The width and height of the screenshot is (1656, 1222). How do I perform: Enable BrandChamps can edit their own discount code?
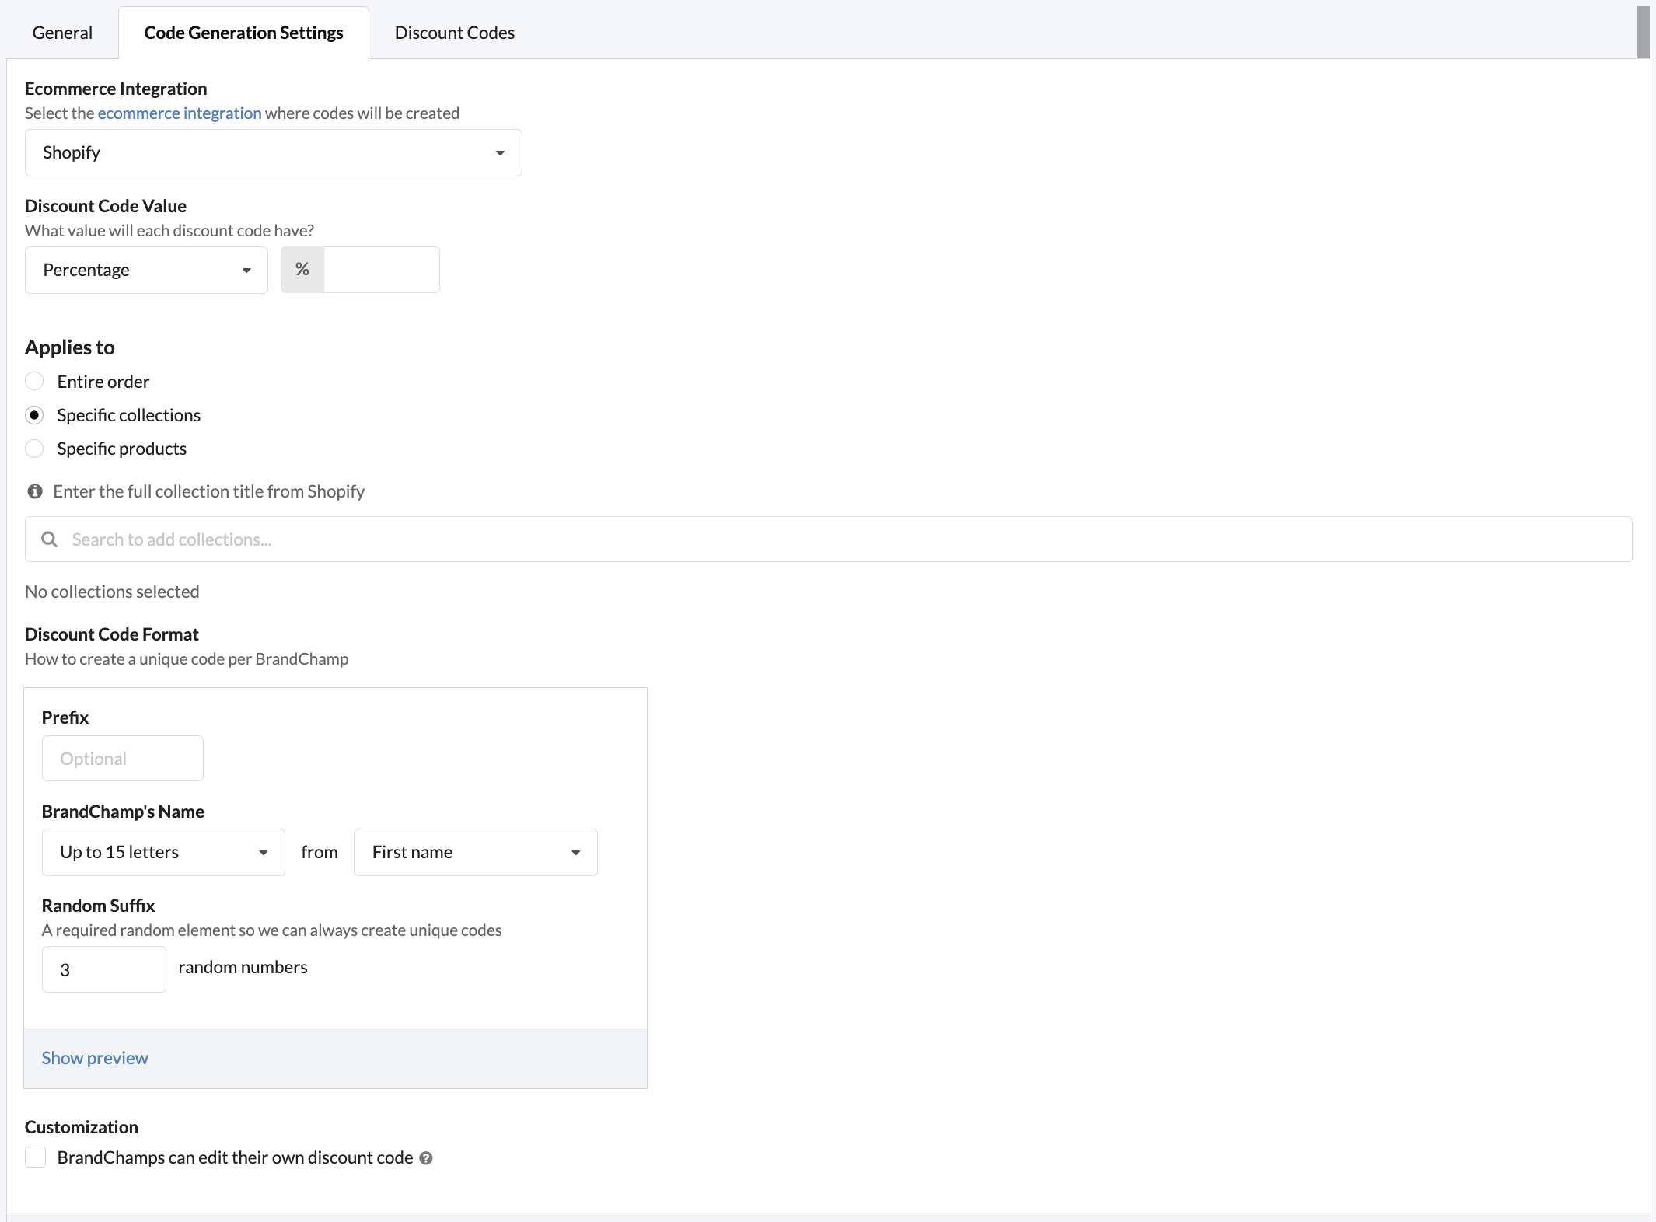tap(35, 1157)
